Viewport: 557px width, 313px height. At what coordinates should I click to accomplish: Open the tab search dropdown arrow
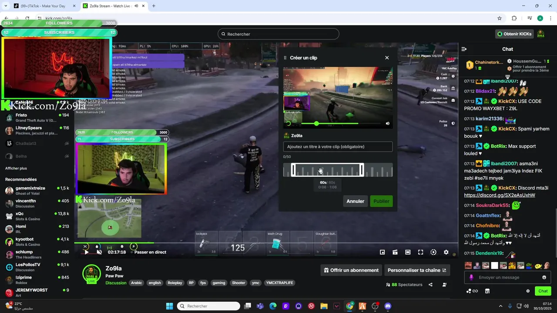click(5, 6)
